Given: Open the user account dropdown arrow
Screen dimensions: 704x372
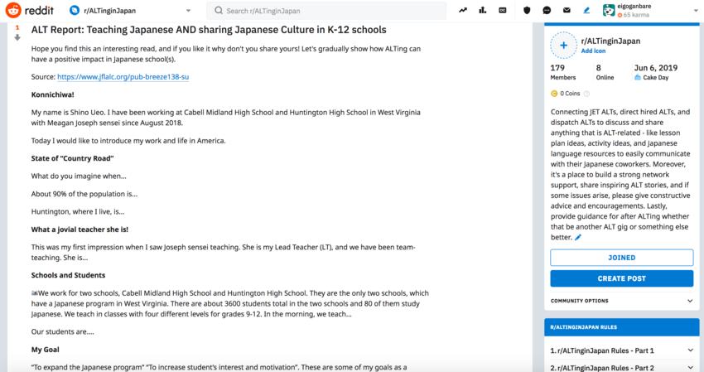Looking at the screenshot, I should pos(696,10).
